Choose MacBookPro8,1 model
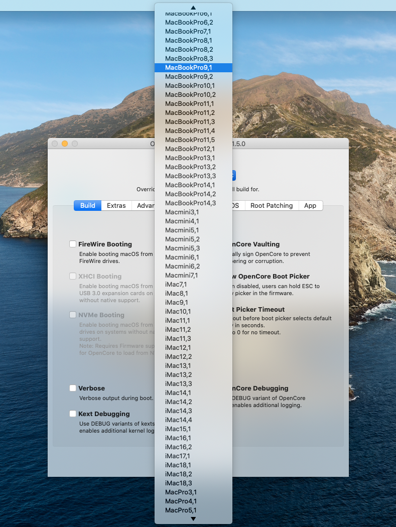Image resolution: width=396 pixels, height=527 pixels. (193, 41)
